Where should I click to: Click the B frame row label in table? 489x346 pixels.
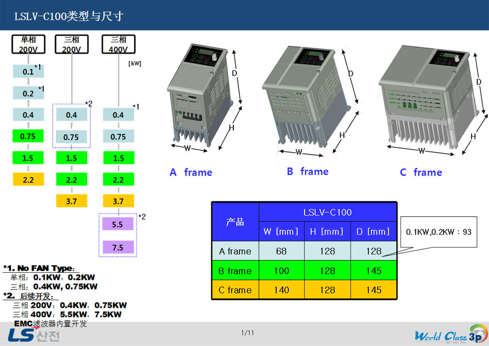point(235,271)
